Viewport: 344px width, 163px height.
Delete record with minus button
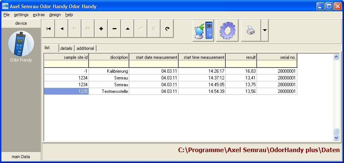[114, 28]
